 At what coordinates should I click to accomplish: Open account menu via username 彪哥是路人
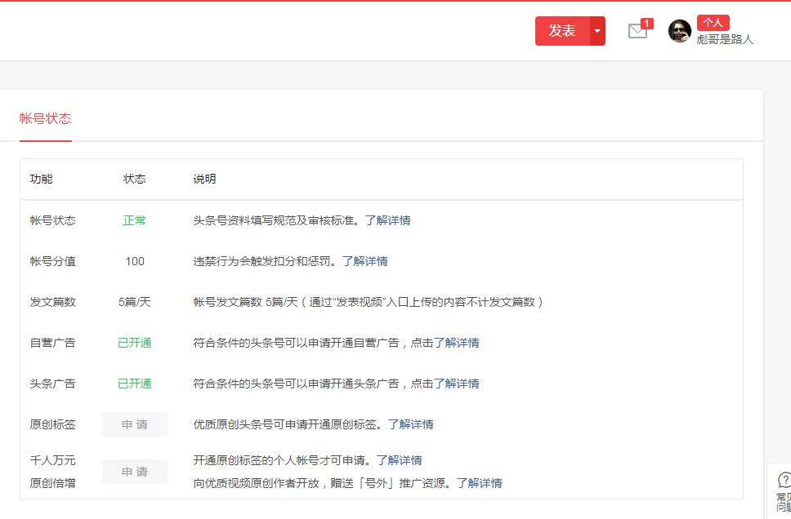[x=724, y=39]
